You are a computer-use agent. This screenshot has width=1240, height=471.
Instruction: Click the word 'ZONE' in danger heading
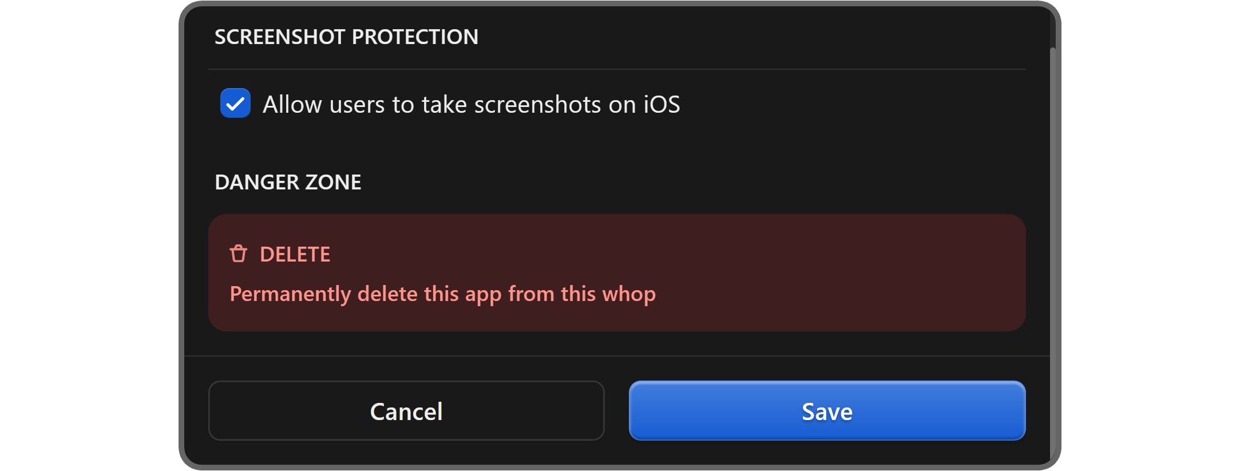coord(333,183)
